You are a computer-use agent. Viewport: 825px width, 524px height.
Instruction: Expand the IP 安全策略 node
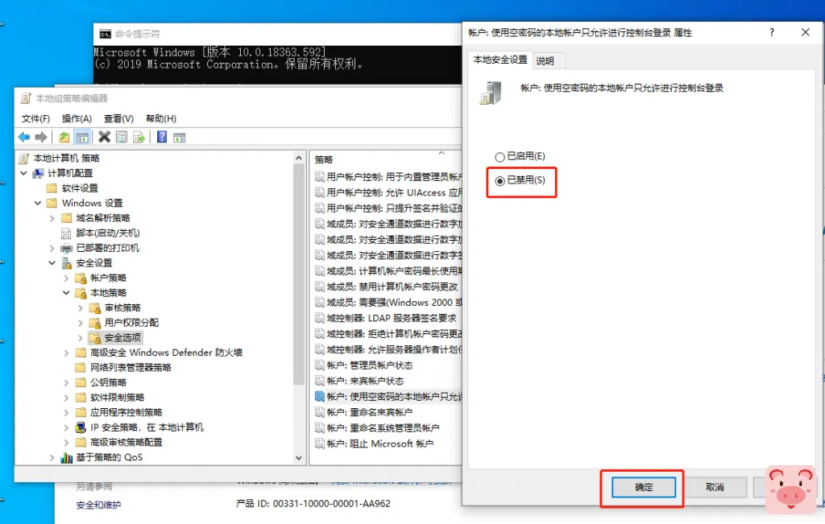66,427
